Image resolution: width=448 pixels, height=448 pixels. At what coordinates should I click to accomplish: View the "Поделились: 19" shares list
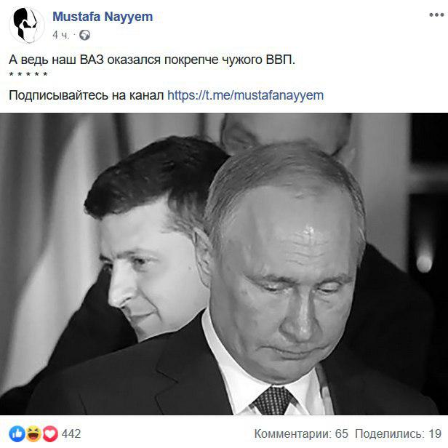399,433
